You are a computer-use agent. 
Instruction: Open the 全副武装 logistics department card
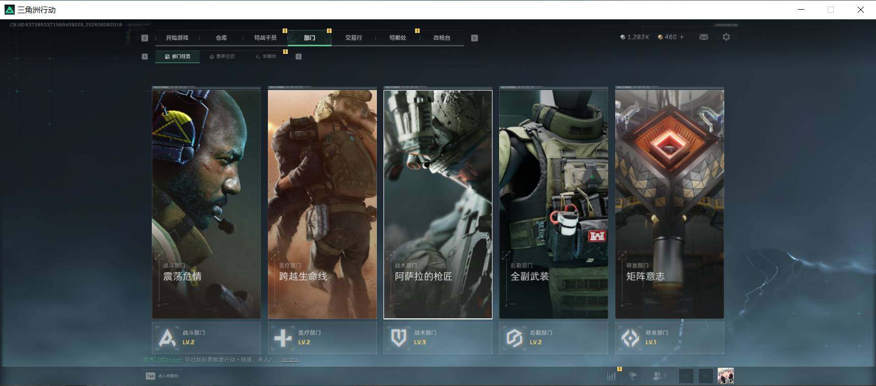click(x=554, y=203)
